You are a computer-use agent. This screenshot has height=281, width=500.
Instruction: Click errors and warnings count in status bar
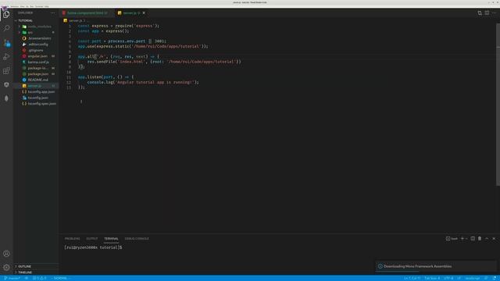40,278
